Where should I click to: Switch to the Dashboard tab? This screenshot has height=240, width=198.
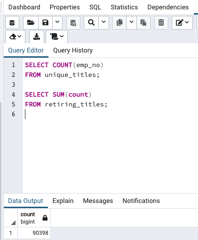[x=24, y=7]
